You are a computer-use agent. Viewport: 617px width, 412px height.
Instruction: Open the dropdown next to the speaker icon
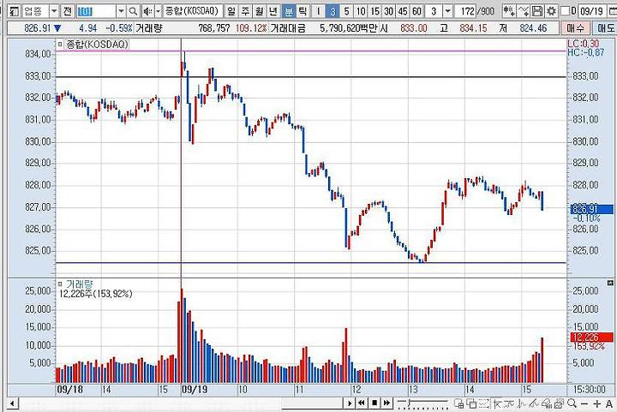coord(159,11)
